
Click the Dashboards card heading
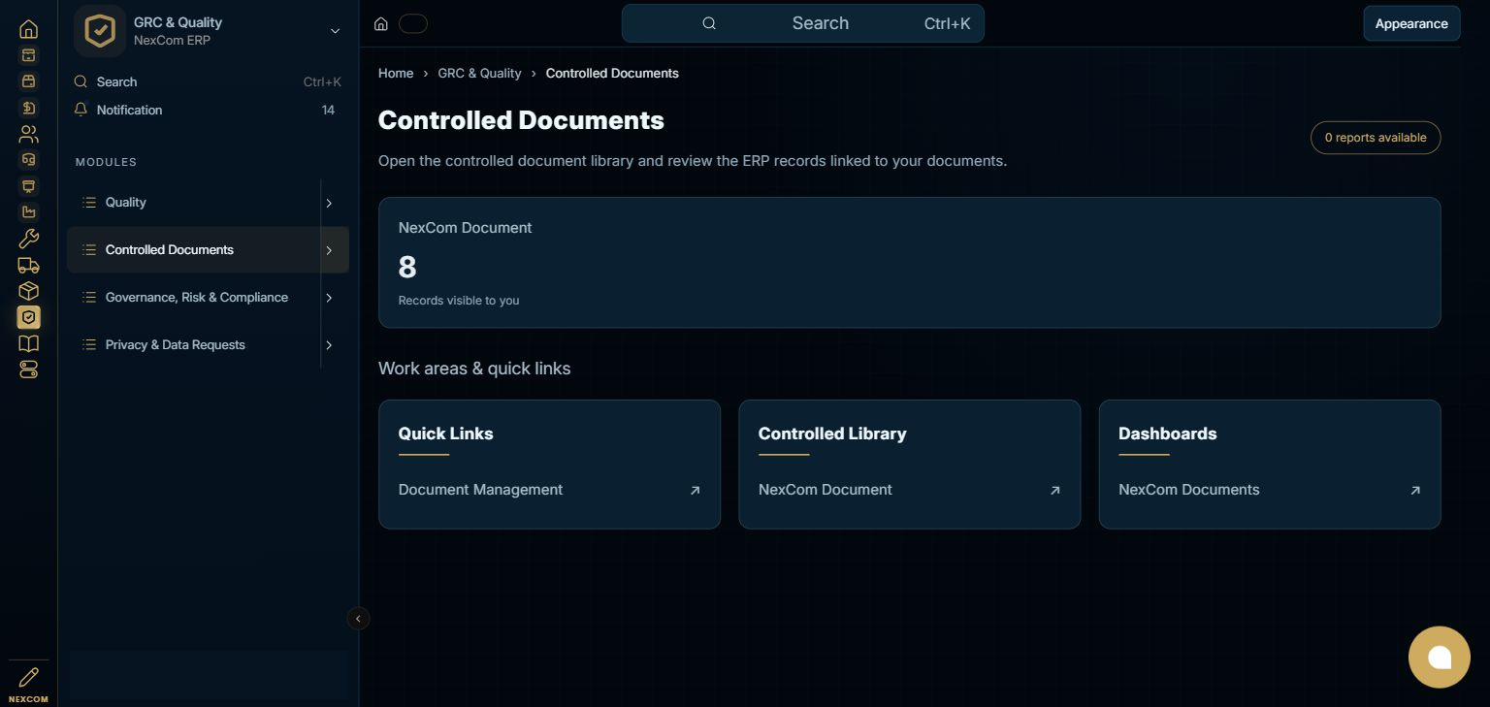click(x=1167, y=434)
